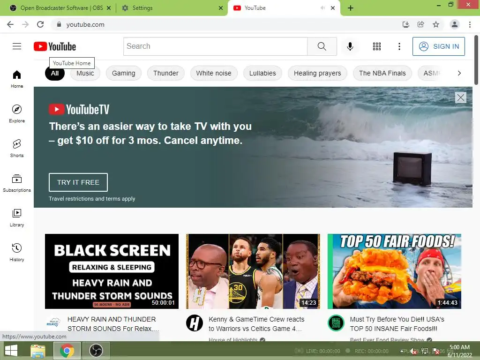Reload the YouTube page
This screenshot has height=360, width=480.
[40, 24]
